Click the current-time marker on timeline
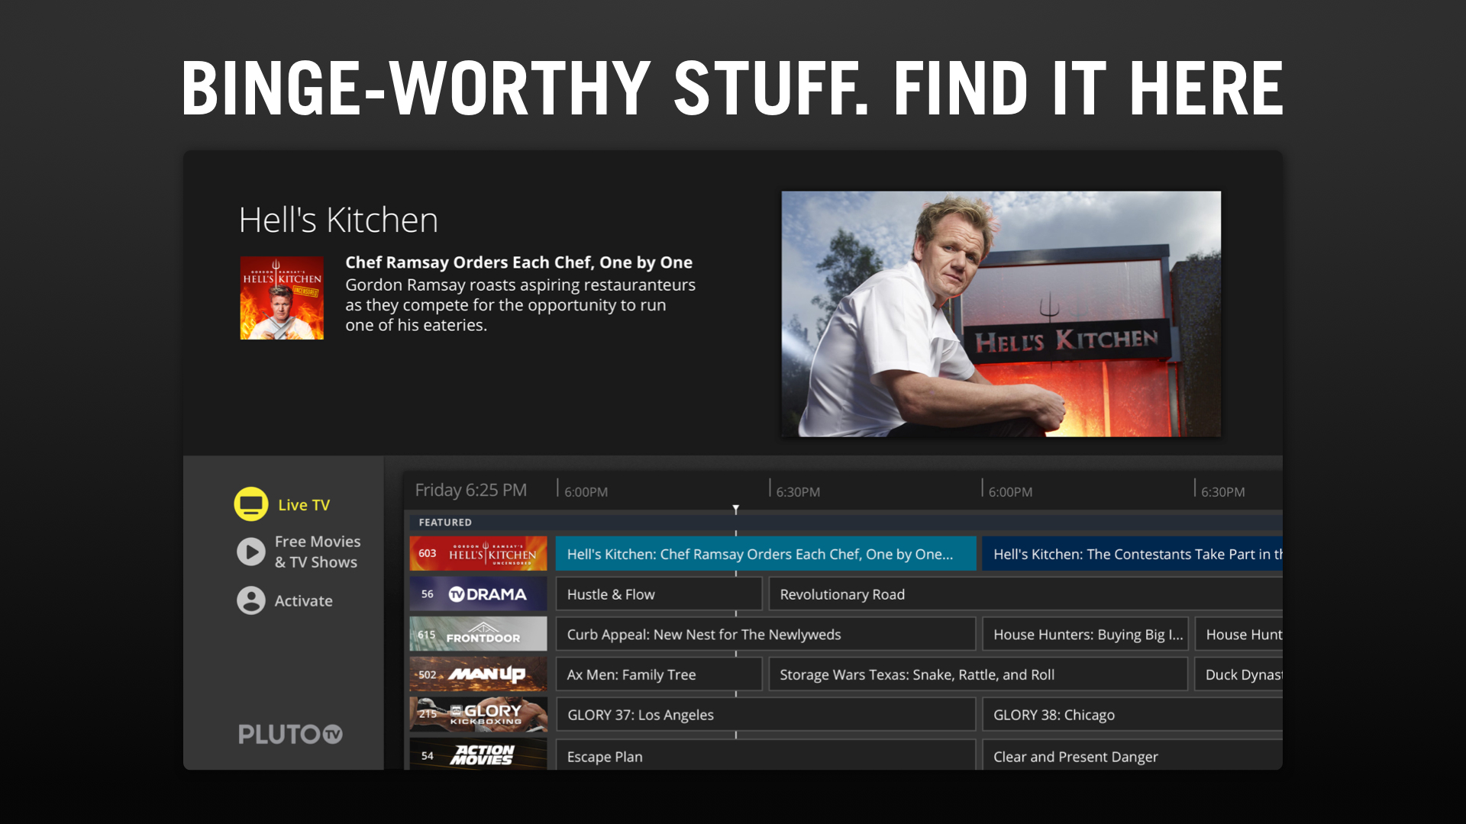1466x824 pixels. click(x=736, y=508)
